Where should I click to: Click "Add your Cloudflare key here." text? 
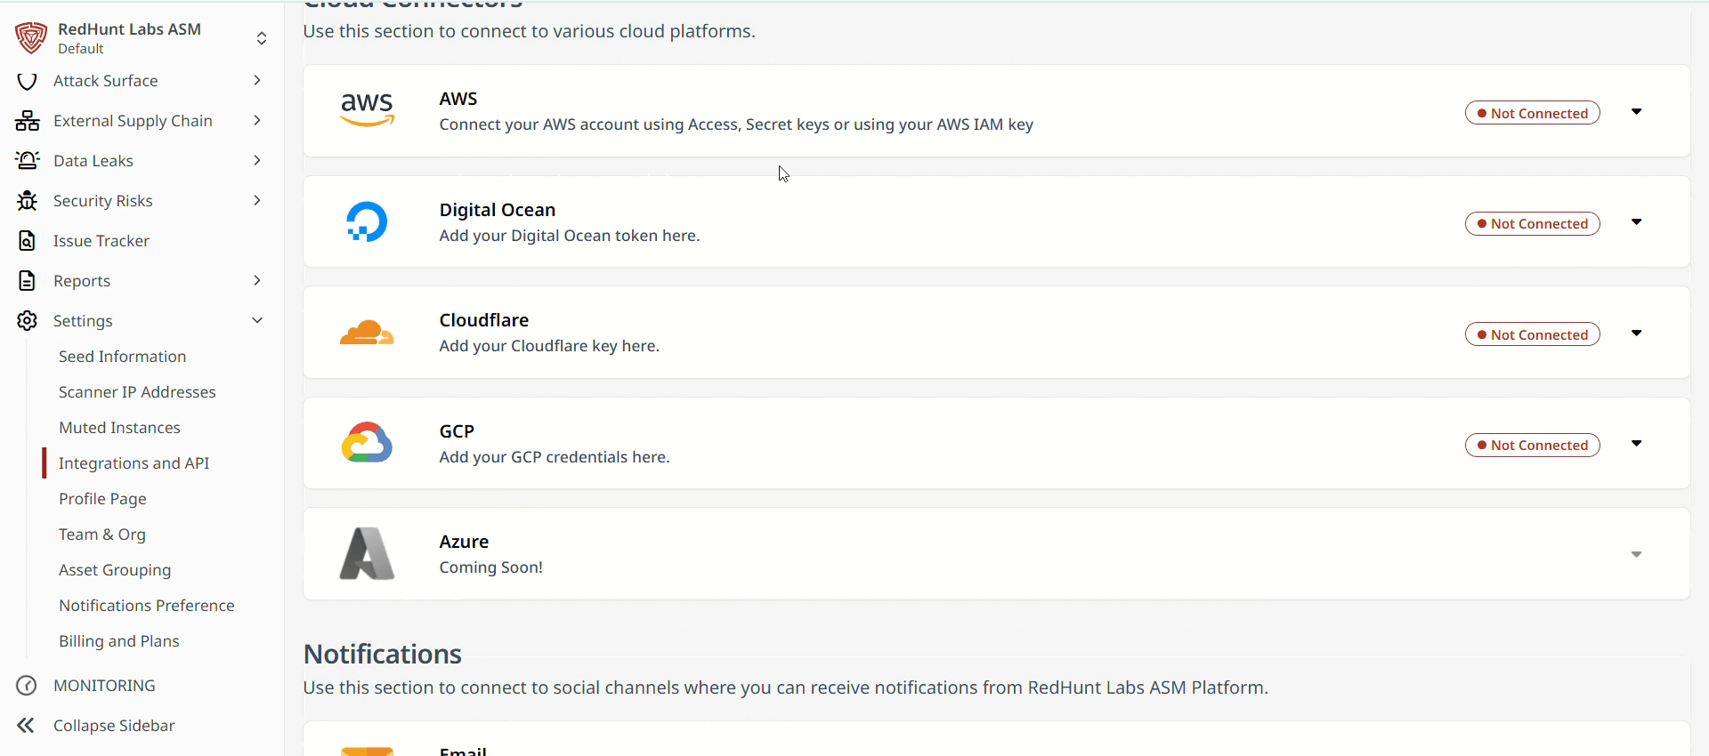coord(549,346)
